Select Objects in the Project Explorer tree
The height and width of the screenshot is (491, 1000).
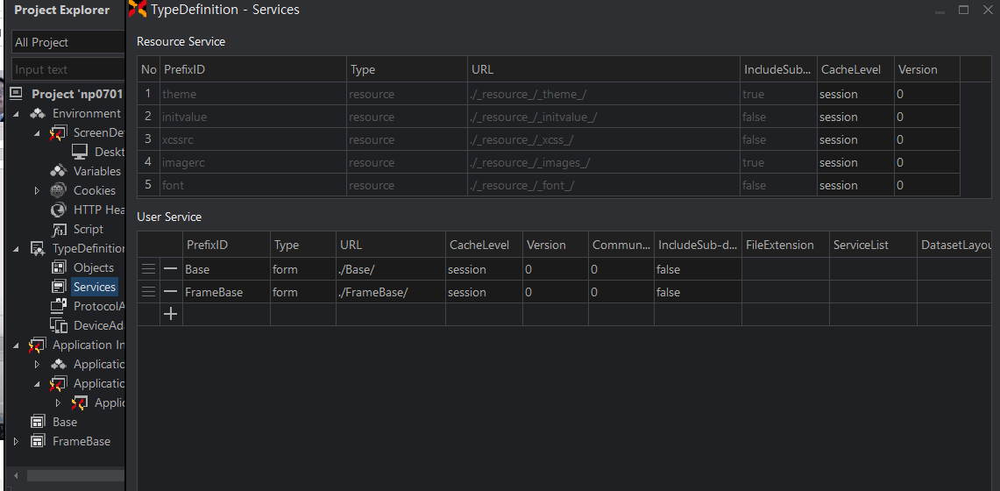pos(94,267)
